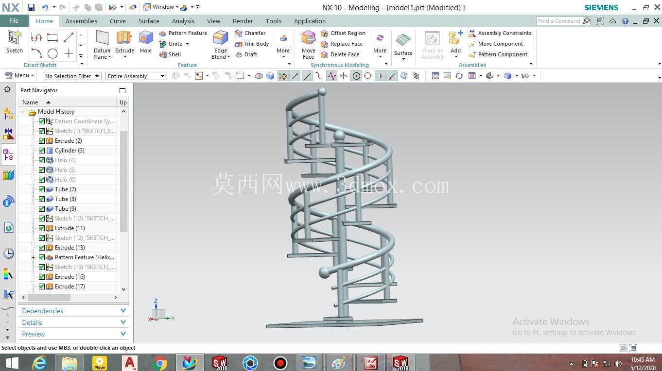Open the Datum Plane tool
The width and height of the screenshot is (662, 371).
pos(102,45)
